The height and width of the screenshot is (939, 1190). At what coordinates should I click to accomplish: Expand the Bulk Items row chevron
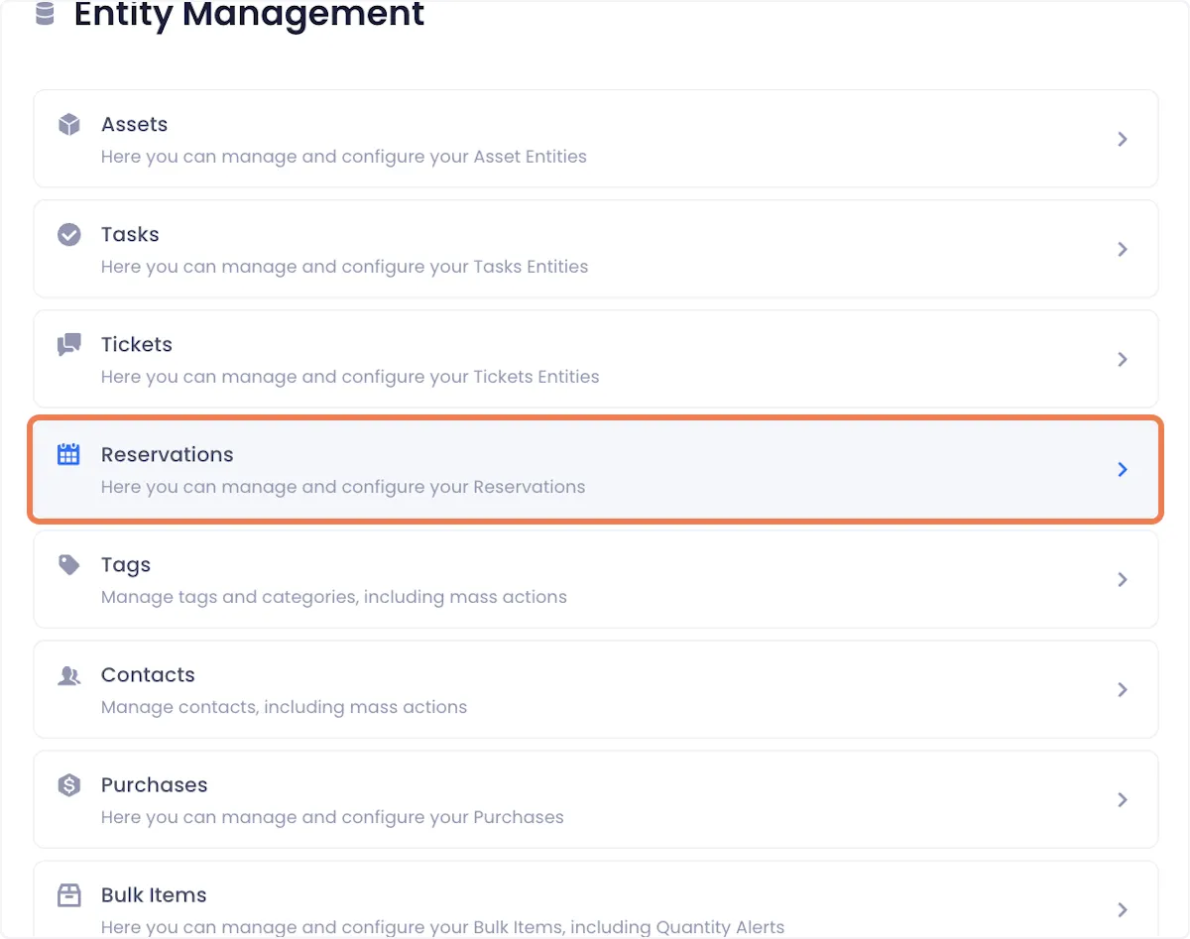1123,909
